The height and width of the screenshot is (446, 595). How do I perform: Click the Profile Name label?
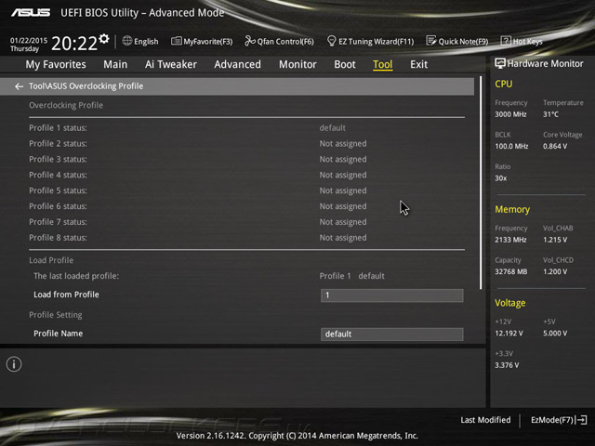58,334
